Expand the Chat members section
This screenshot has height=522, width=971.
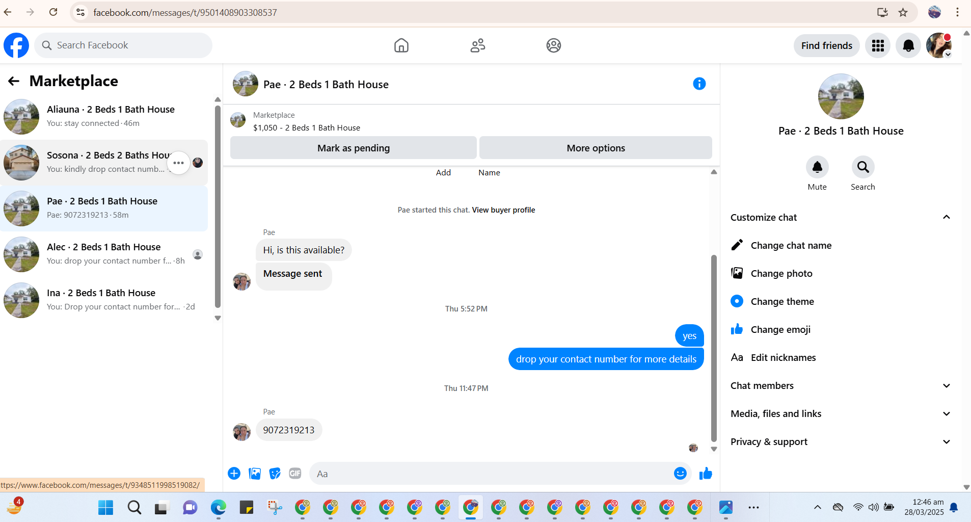(947, 386)
